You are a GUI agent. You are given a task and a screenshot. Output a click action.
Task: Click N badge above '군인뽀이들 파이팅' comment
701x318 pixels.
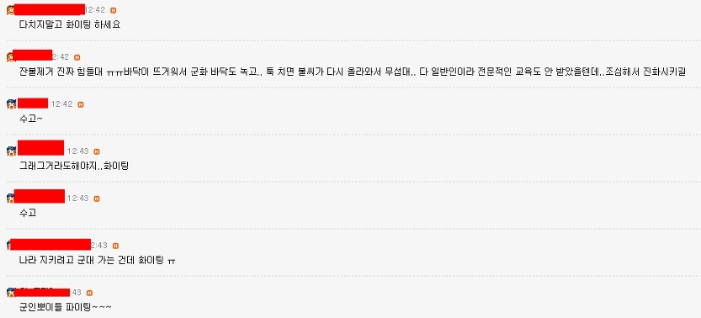tap(89, 293)
